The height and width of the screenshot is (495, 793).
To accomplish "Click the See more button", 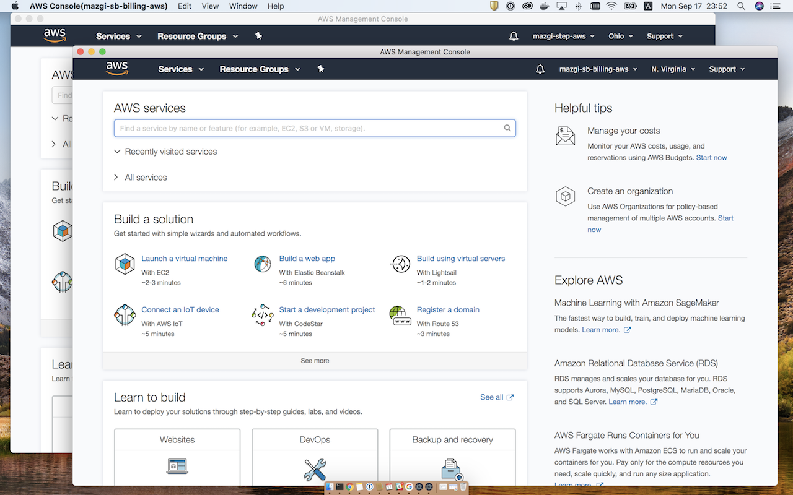I will coord(315,361).
